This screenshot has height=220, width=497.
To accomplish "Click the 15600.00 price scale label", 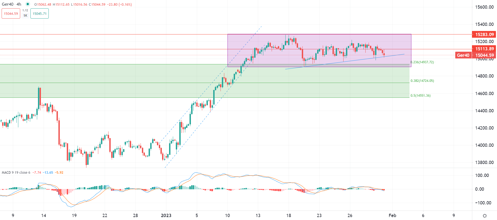I will click(484, 7).
